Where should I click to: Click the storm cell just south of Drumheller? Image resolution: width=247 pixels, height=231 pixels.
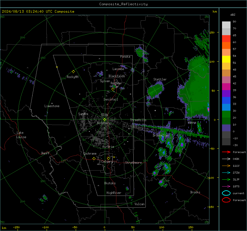coord(162,139)
